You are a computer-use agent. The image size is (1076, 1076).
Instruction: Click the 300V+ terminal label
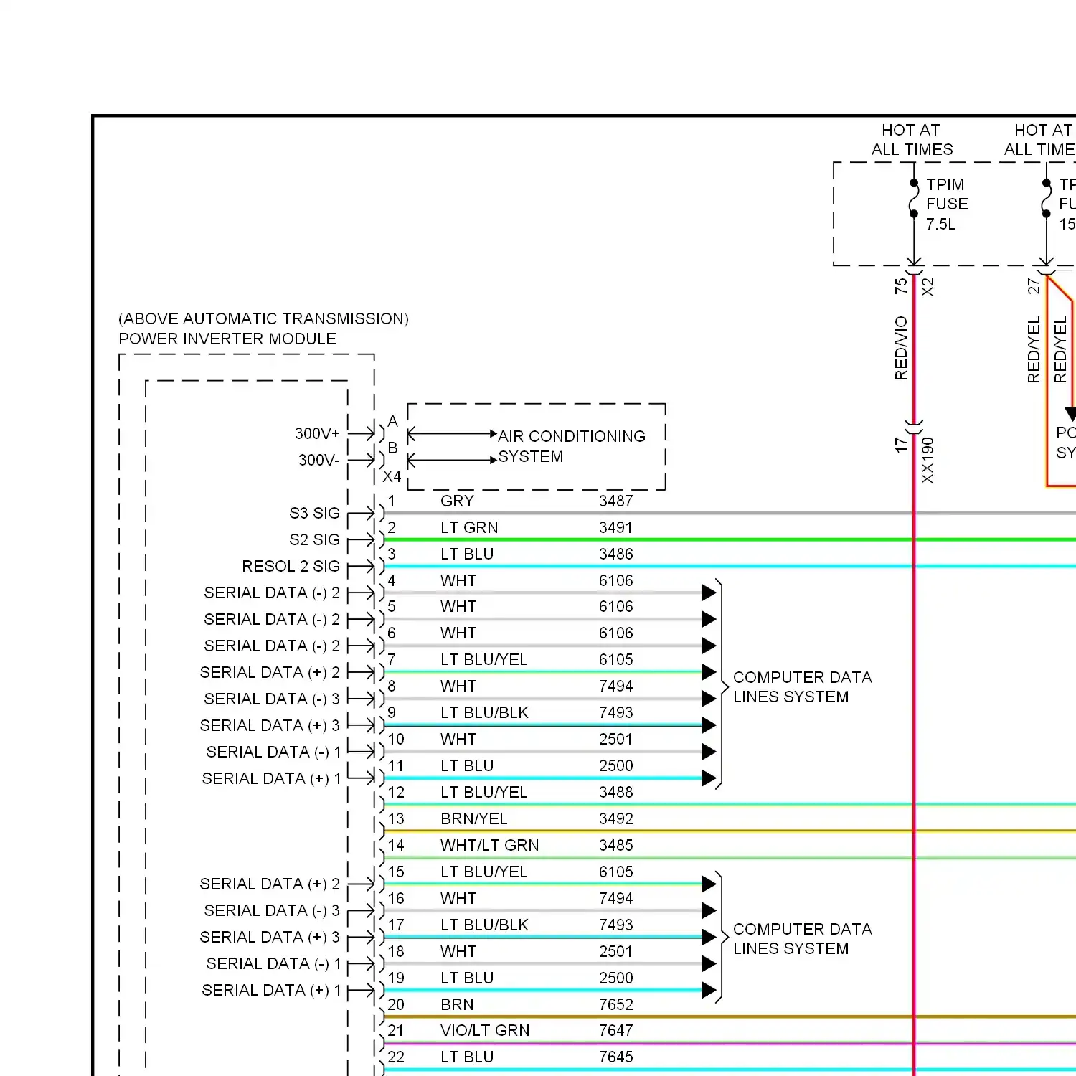coord(317,433)
